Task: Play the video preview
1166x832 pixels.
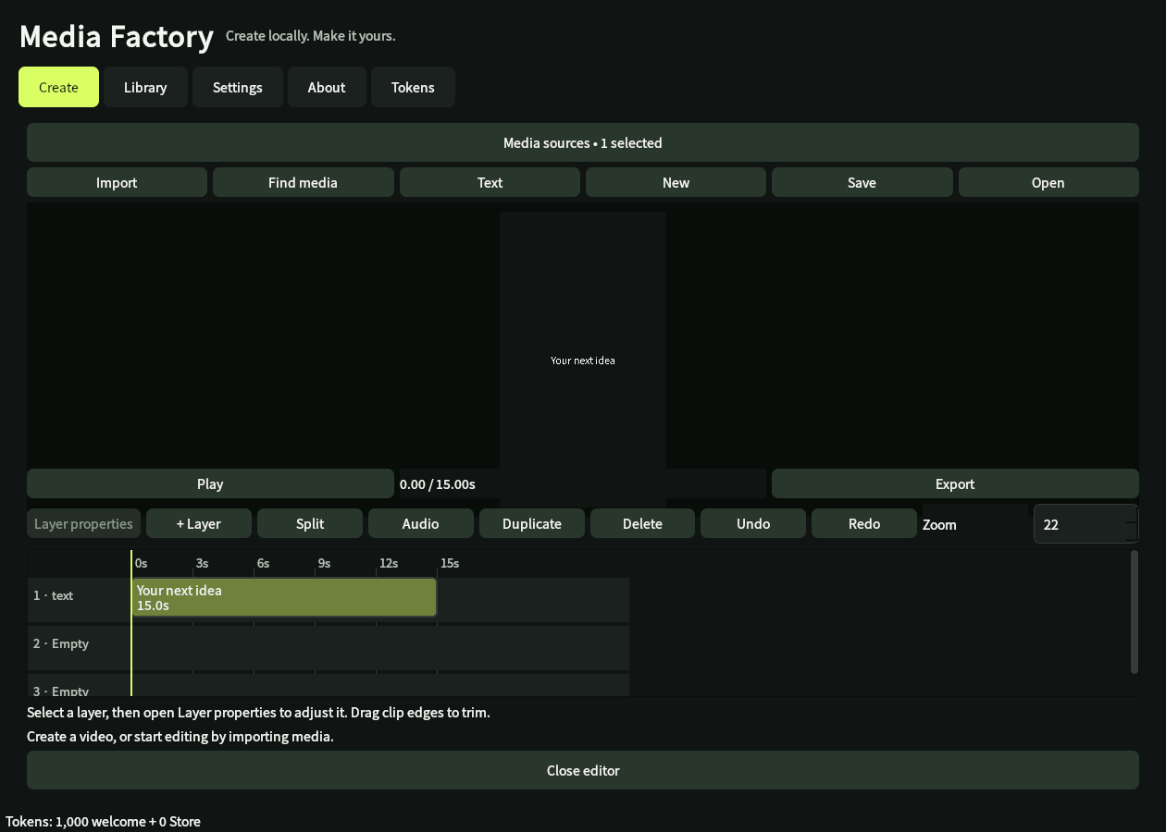Action: [210, 483]
